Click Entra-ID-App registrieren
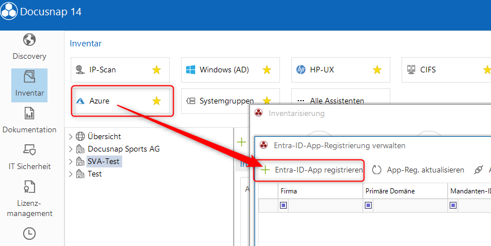The width and height of the screenshot is (491, 246). (x=312, y=170)
